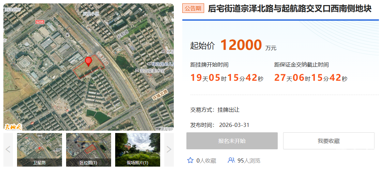Image resolution: width=382 pixels, height=170 pixels.
Task: Show previous thumbnails with left arrow
Action: (x=8, y=149)
